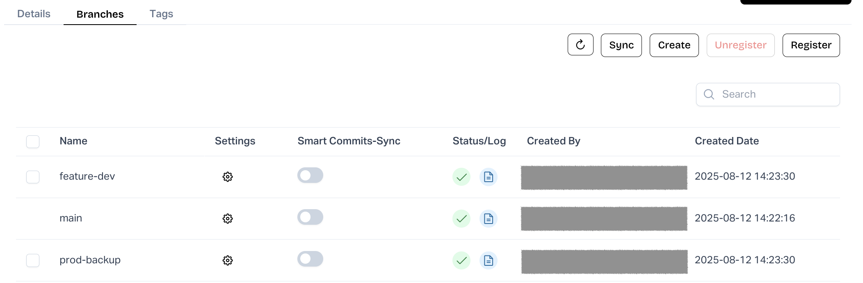Viewport: 863px width, 283px height.
Task: Switch to the Details tab
Action: point(34,14)
